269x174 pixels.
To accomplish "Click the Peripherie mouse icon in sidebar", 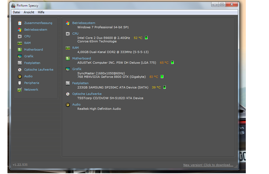I will coord(20,83).
